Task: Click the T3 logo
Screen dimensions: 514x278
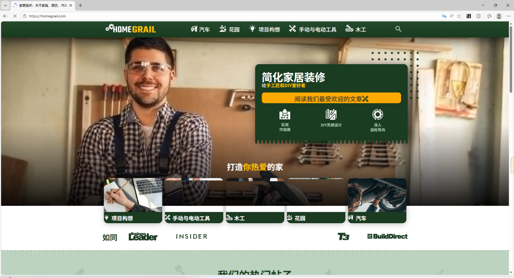Action: [x=343, y=236]
